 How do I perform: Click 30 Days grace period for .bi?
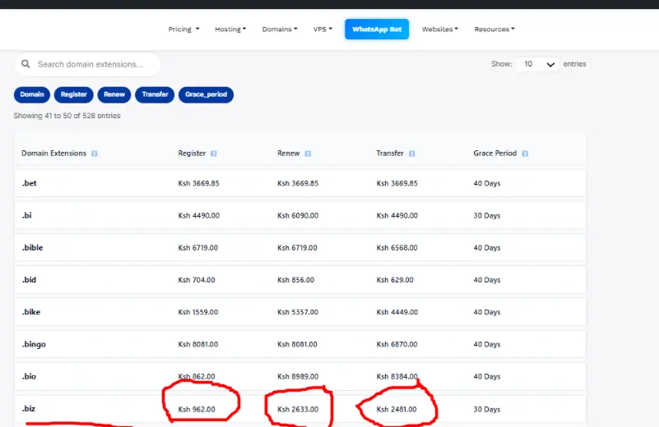[487, 216]
